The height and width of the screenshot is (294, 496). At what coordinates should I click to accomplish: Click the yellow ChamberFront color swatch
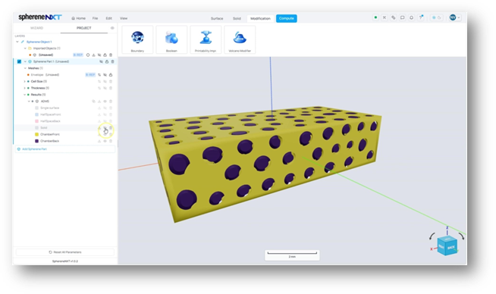pos(36,134)
